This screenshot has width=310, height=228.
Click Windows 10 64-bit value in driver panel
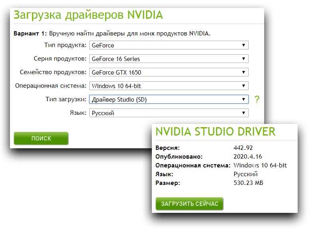[260, 165]
